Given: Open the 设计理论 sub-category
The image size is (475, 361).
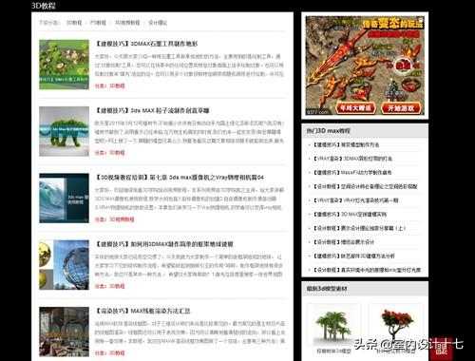Looking at the screenshot, I should [x=158, y=23].
